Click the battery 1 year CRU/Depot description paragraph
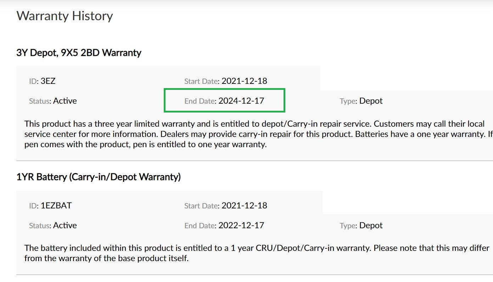 (x=257, y=253)
